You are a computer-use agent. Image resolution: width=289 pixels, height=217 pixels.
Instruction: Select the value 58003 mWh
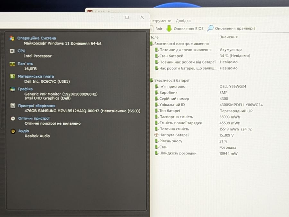click(x=230, y=117)
